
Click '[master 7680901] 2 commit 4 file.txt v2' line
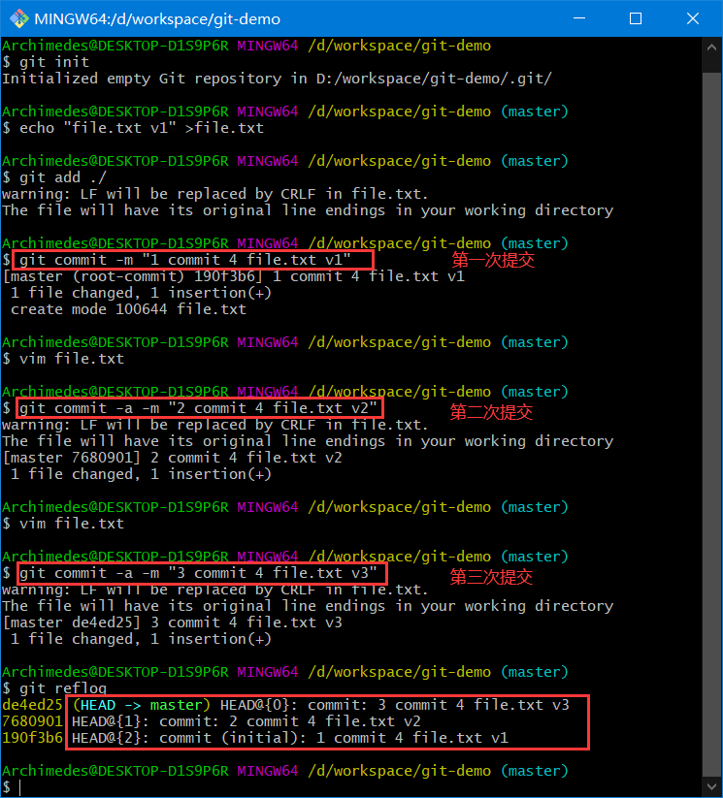pyautogui.click(x=172, y=458)
